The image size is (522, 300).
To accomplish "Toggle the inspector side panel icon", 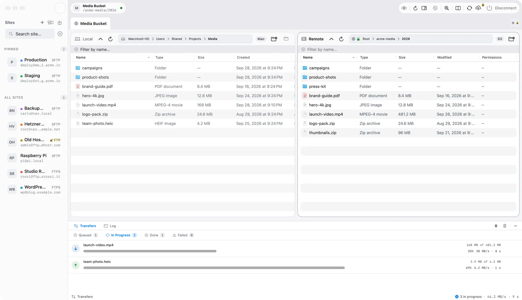I will click(424, 8).
